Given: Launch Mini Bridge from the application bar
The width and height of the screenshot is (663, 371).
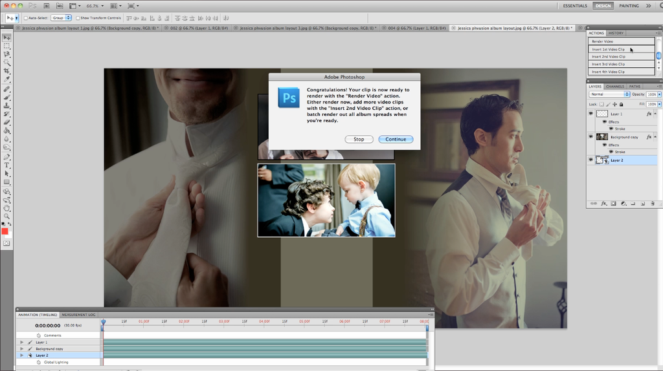Looking at the screenshot, I should 60,6.
